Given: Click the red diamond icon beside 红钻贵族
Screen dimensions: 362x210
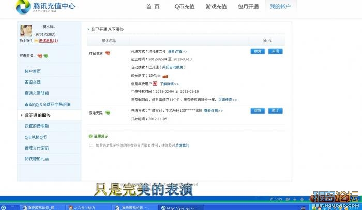Looking at the screenshot, I should [x=108, y=53].
